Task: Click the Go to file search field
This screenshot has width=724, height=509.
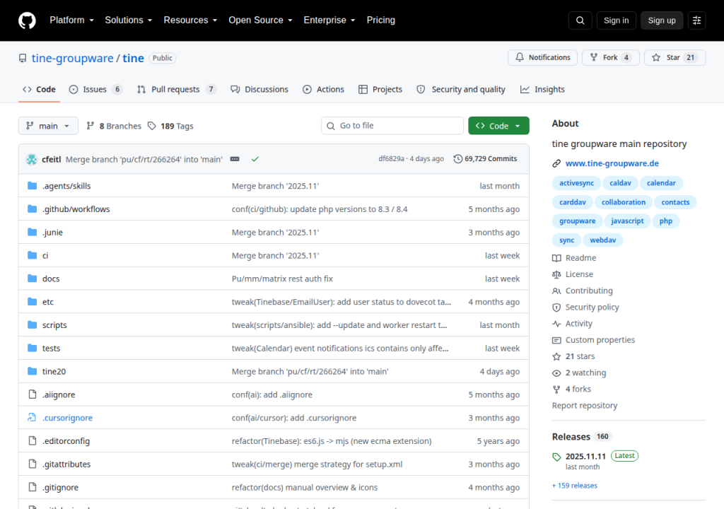Action: (392, 126)
